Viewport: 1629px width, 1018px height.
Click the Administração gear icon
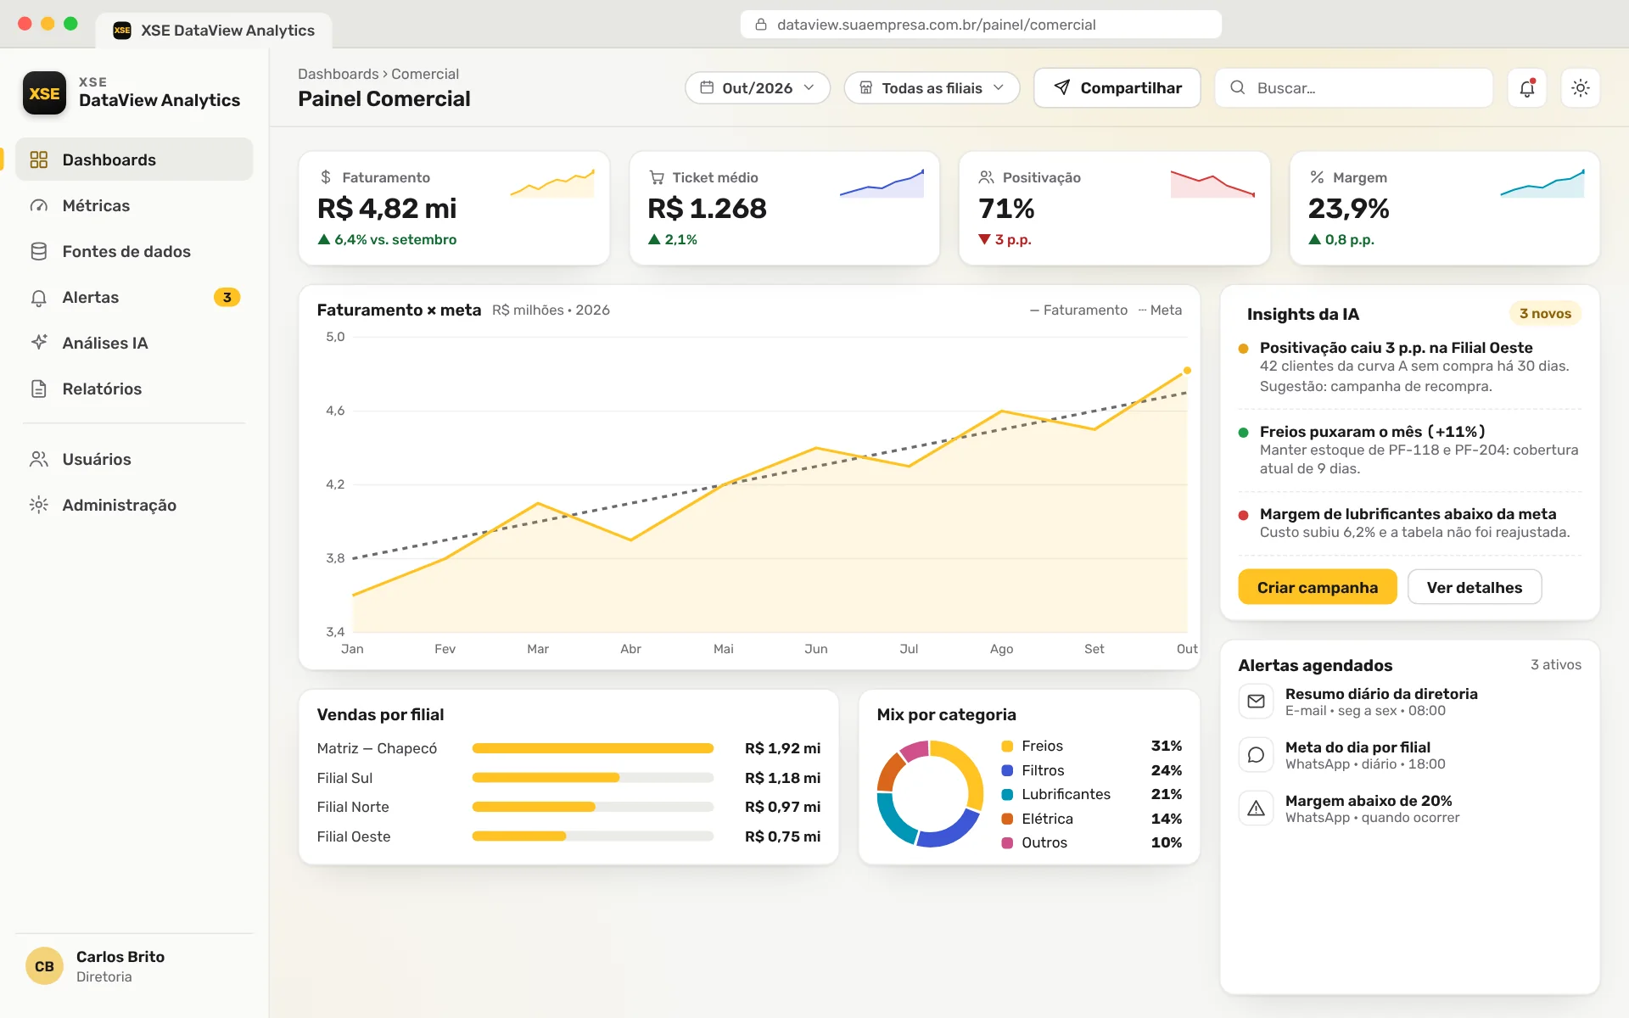tap(39, 505)
